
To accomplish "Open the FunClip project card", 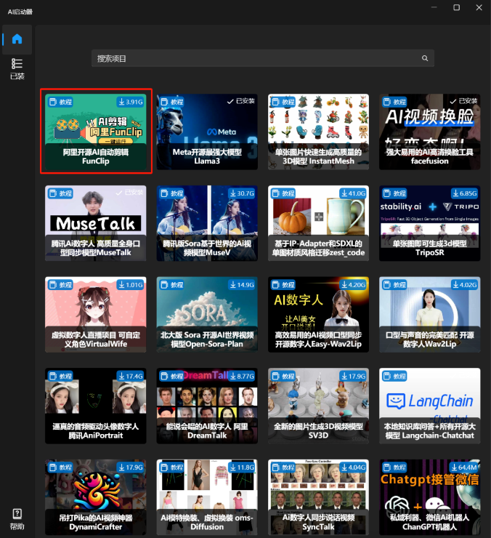I will (x=96, y=132).
